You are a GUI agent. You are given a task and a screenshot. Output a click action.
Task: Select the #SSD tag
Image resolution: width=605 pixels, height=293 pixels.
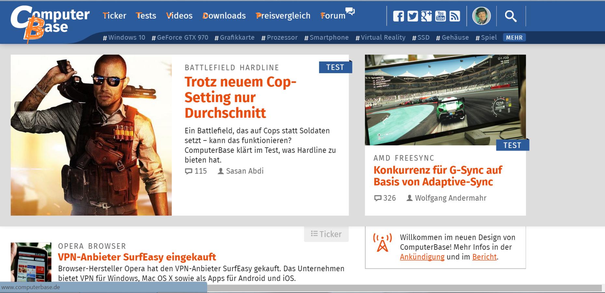click(x=421, y=37)
